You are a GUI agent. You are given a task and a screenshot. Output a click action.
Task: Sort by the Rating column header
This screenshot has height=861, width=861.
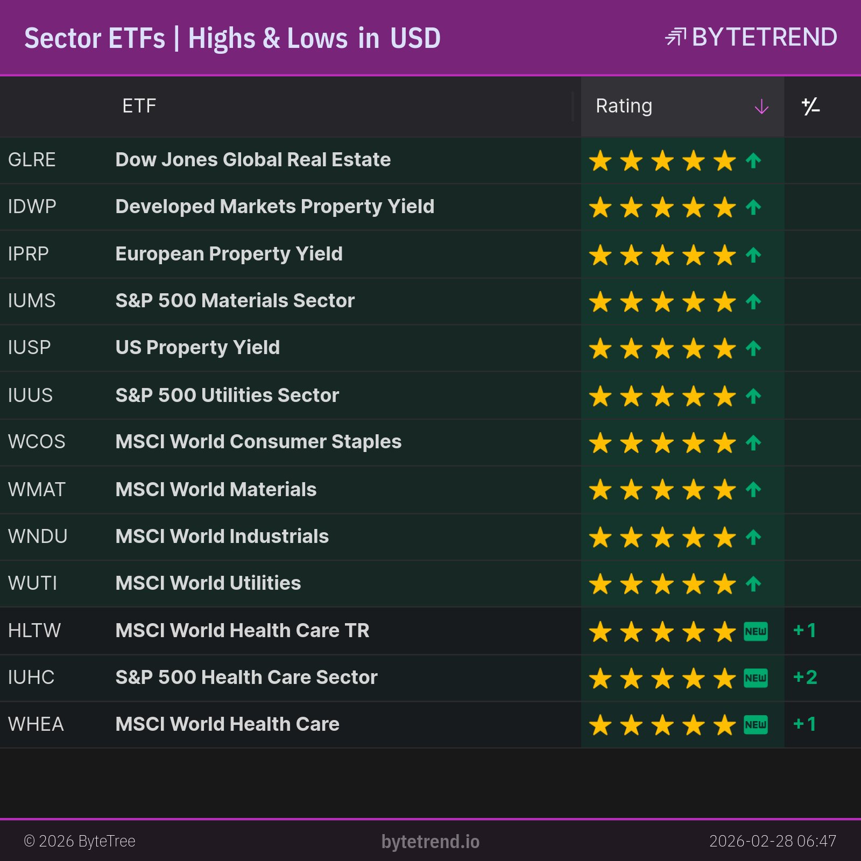coord(624,106)
